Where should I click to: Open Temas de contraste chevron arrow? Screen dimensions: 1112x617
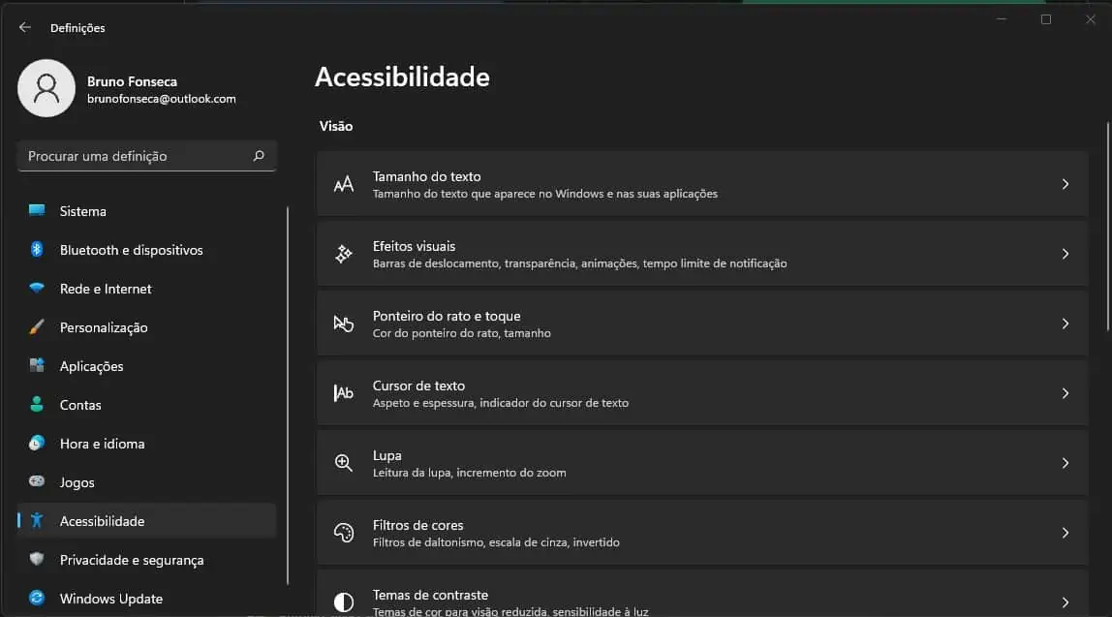[1066, 602]
